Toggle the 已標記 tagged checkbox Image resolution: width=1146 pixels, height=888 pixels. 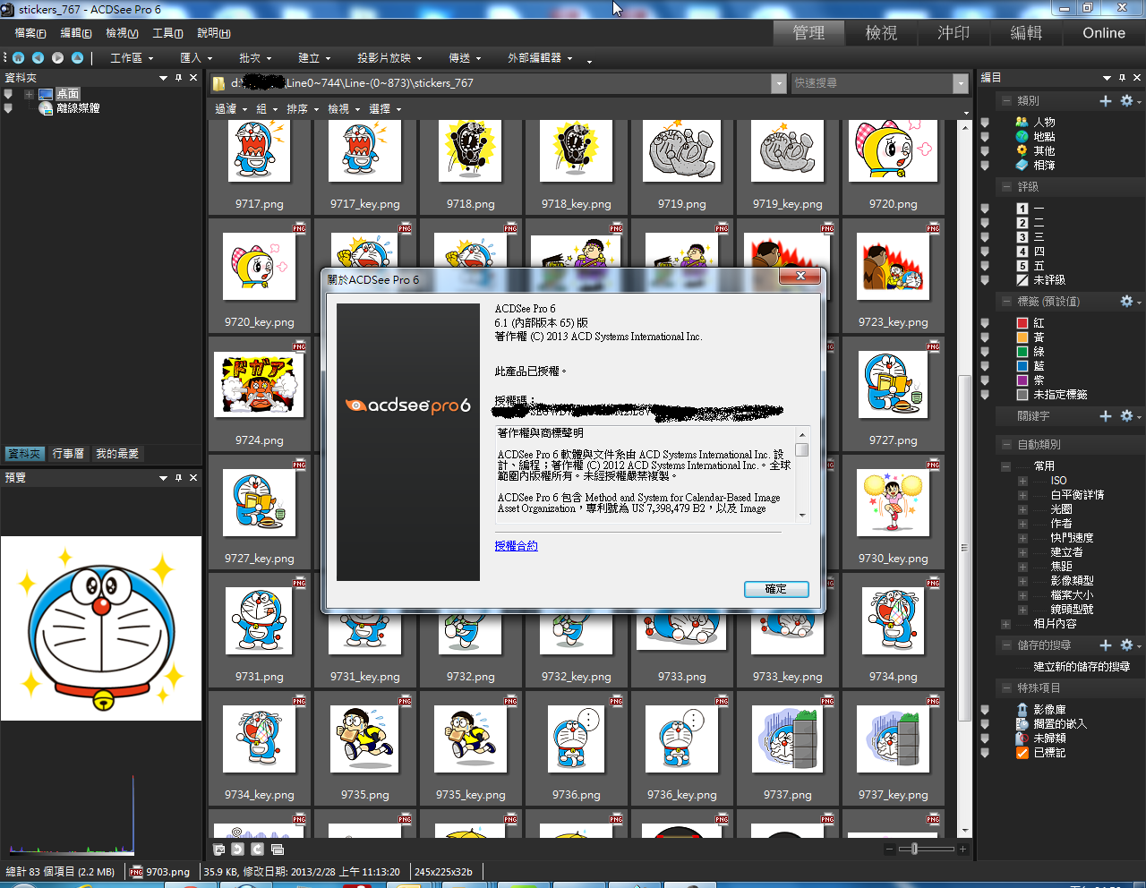pos(1022,753)
